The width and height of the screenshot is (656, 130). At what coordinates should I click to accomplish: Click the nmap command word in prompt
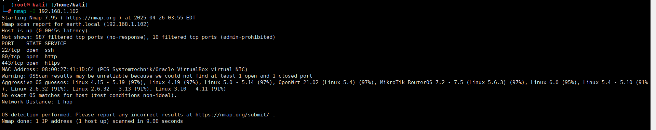pos(20,11)
